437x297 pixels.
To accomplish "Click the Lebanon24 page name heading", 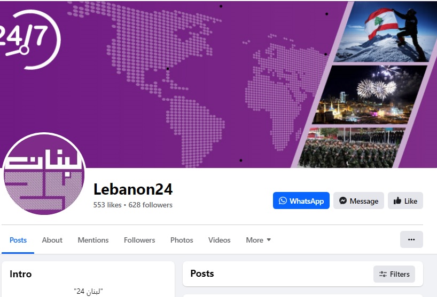I will pos(133,189).
